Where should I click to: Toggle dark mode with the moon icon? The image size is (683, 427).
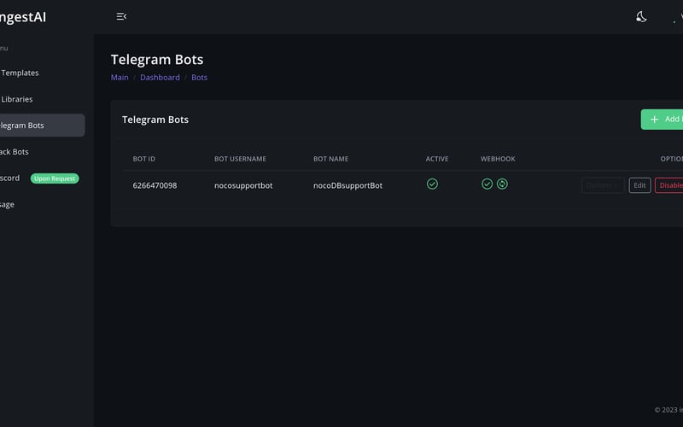pos(641,17)
